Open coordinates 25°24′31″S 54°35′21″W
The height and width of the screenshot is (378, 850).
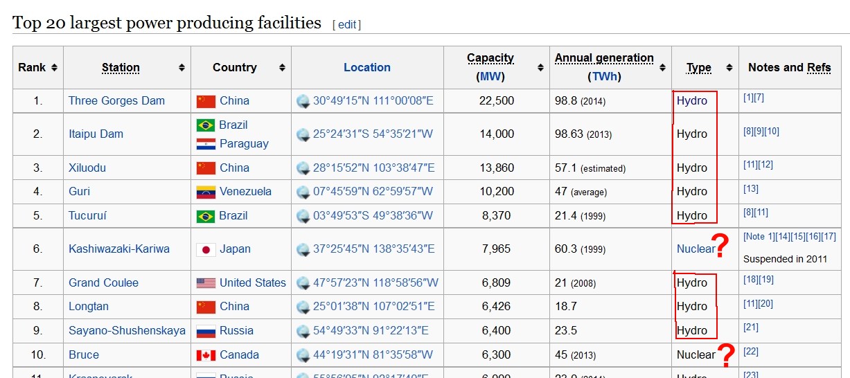[373, 134]
